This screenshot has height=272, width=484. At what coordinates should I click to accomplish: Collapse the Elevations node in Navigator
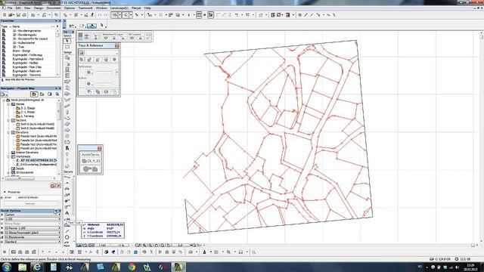coord(8,132)
